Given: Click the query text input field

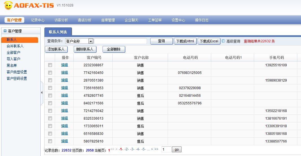Looking at the screenshot, I should 120,41.
